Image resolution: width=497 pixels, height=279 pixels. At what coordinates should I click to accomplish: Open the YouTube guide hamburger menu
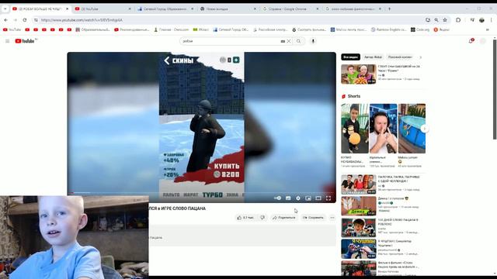pyautogui.click(x=8, y=41)
